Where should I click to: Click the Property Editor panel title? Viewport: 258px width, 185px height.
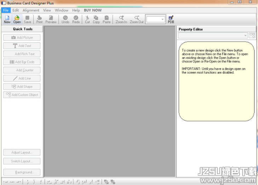(x=191, y=29)
